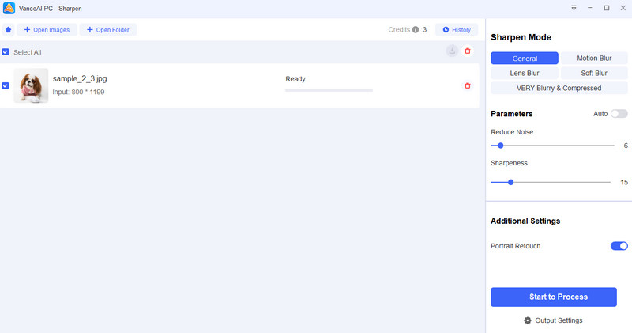The height and width of the screenshot is (333, 632).
Task: Uncheck the sample_2_3.jpg file checkbox
Action: [6, 85]
